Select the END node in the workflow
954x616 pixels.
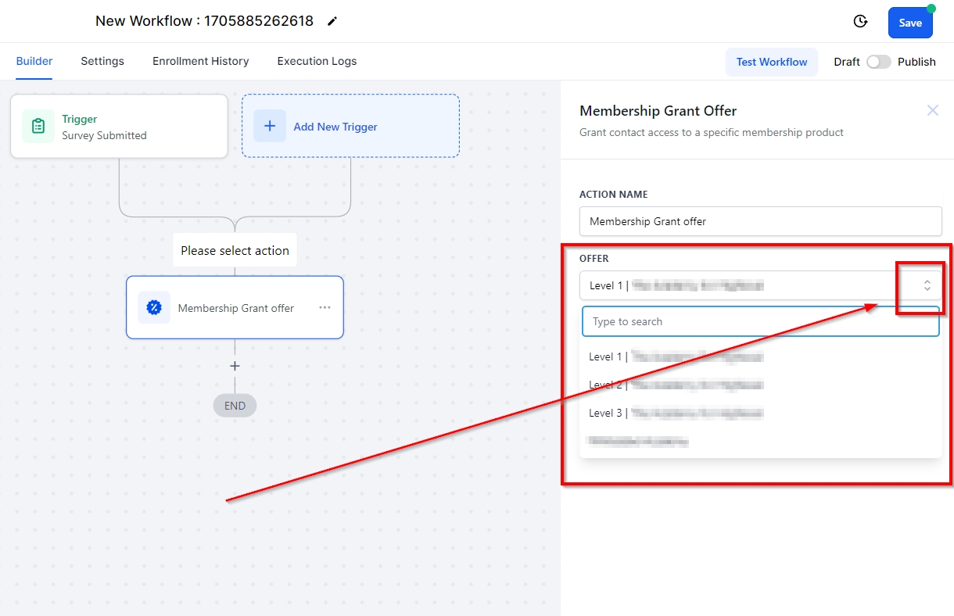pos(235,406)
